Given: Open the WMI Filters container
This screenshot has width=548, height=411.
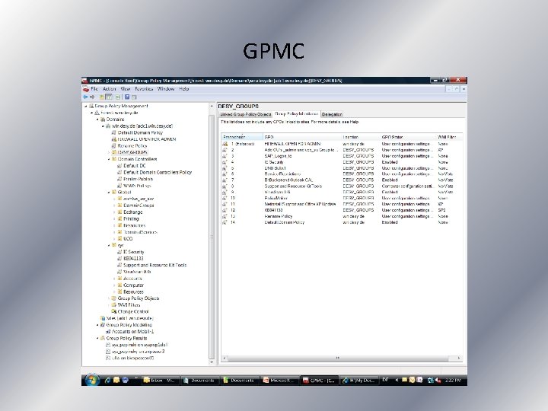Looking at the screenshot, I should point(129,304).
